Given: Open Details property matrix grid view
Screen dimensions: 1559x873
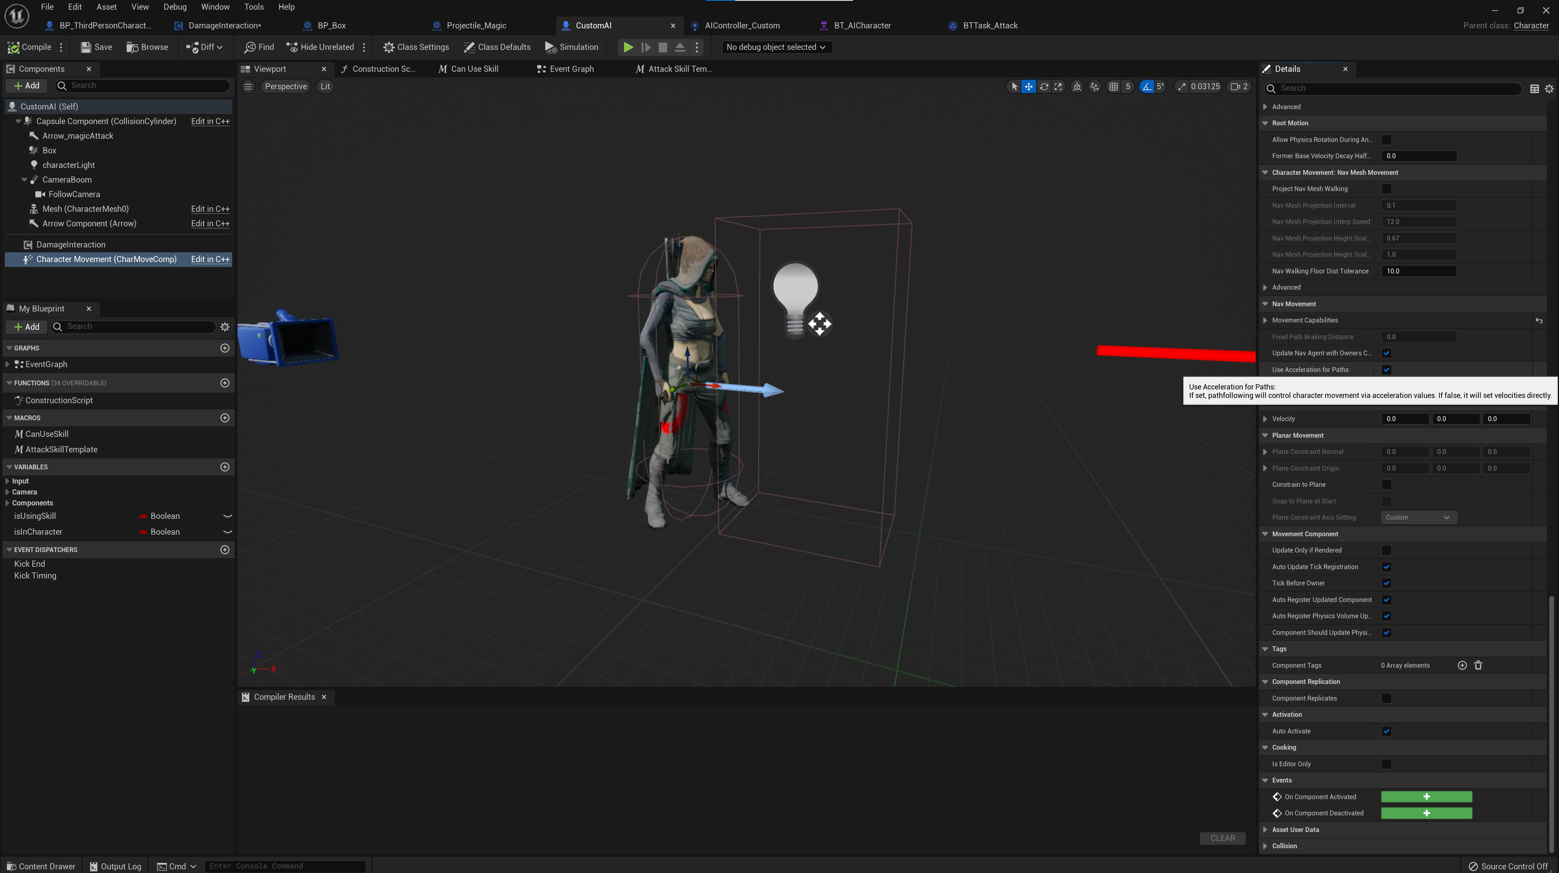Looking at the screenshot, I should [x=1534, y=89].
